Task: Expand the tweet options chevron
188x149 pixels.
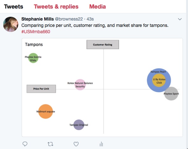Action: (180, 19)
